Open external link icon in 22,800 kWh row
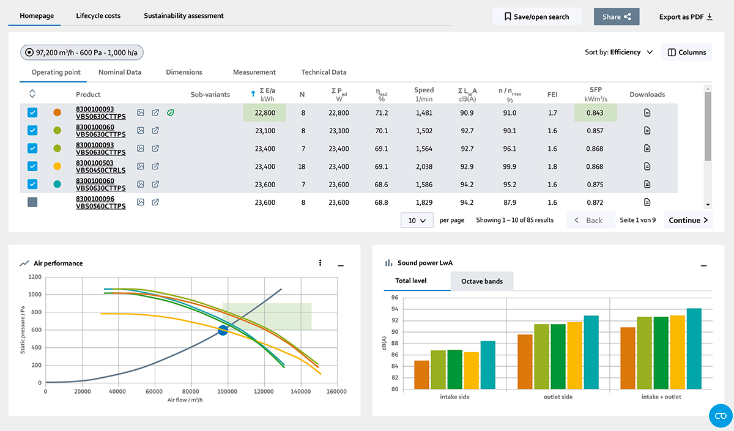The height and width of the screenshot is (431, 734). (155, 112)
